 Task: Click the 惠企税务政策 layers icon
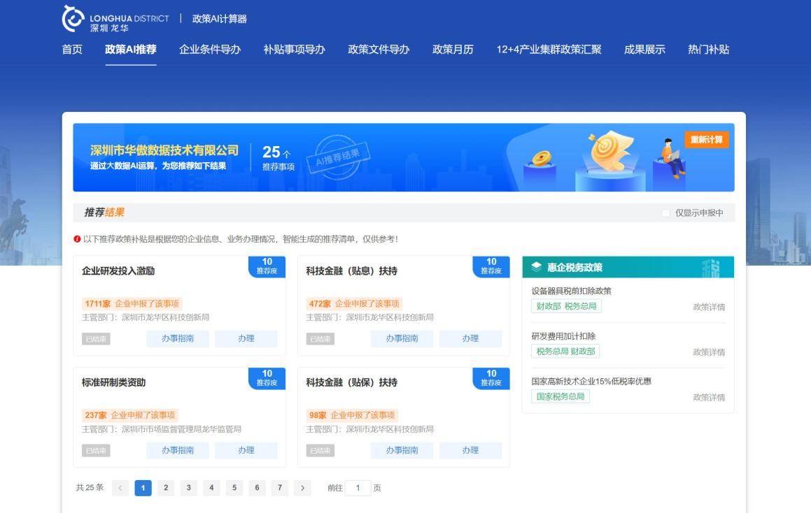pos(537,267)
